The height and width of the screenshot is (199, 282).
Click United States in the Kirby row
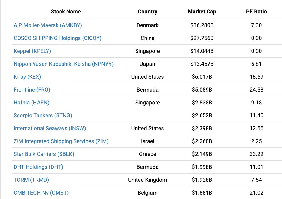coord(148,77)
